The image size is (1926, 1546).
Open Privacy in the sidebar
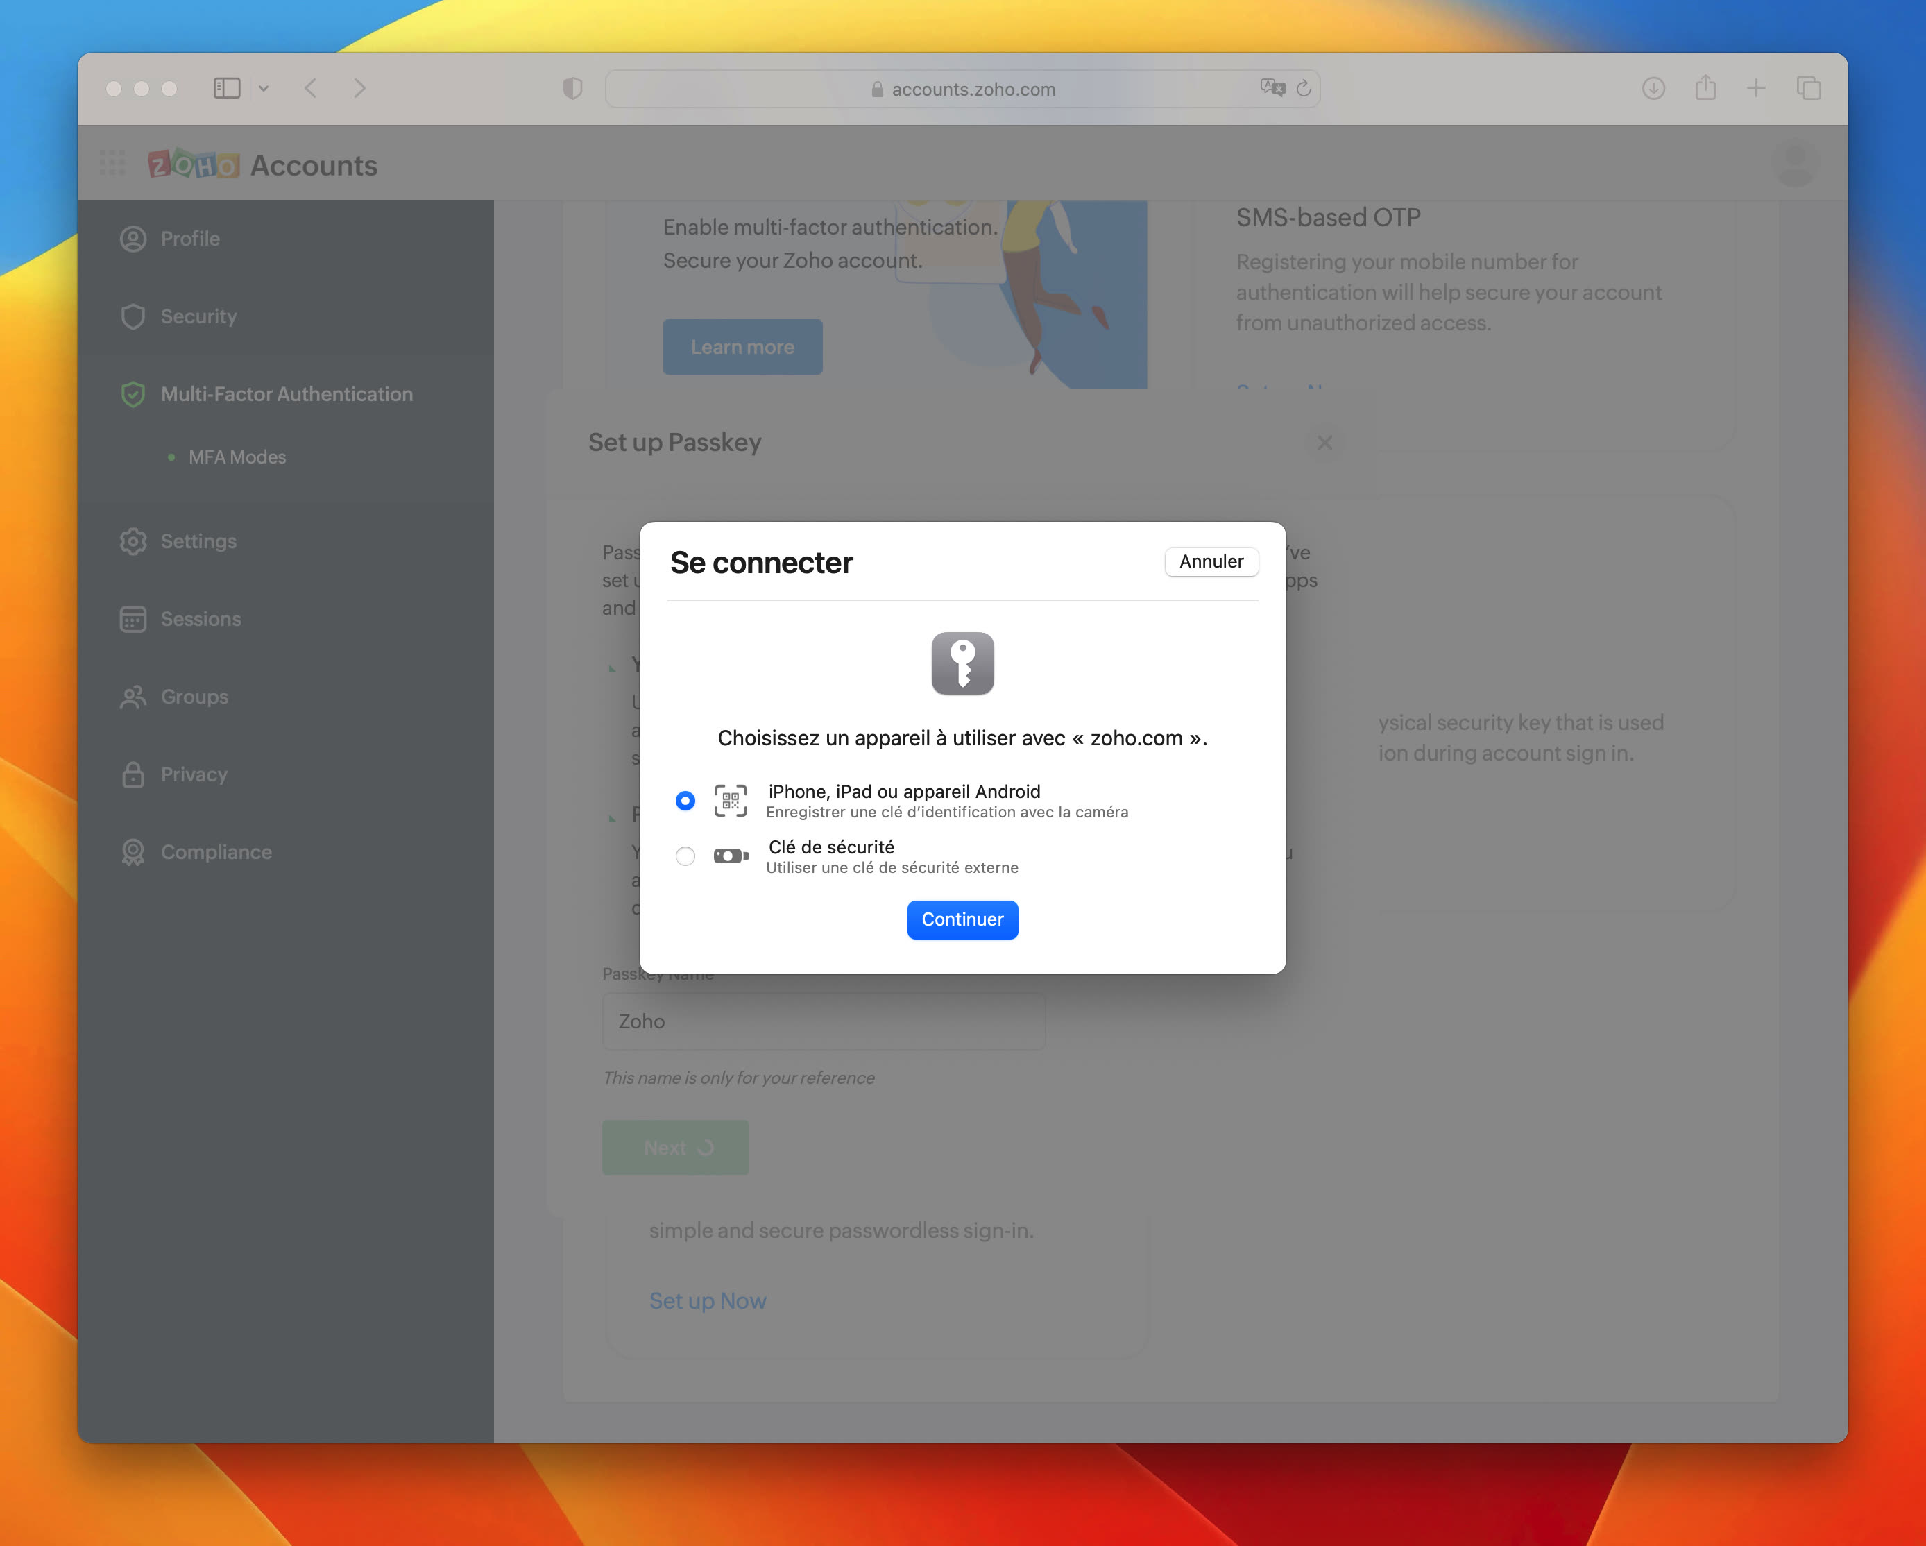(286, 775)
